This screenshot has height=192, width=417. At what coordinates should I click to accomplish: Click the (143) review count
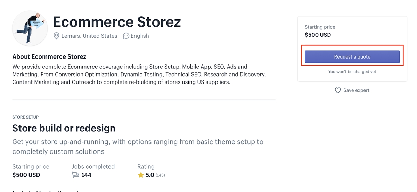coord(160,175)
